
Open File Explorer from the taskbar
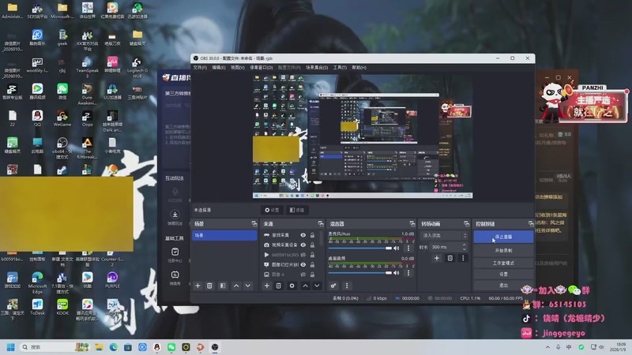(x=99, y=347)
